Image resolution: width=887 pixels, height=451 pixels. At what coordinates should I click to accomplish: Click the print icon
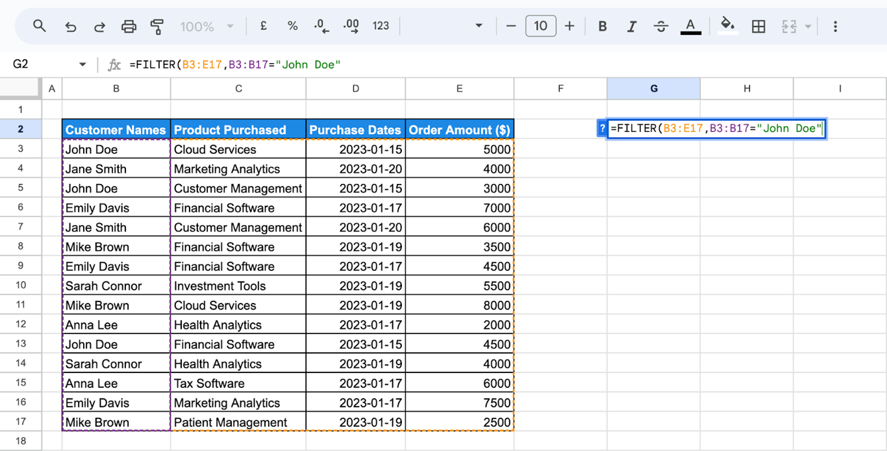pyautogui.click(x=129, y=27)
